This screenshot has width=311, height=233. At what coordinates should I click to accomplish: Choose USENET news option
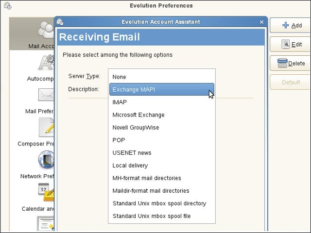pos(162,153)
